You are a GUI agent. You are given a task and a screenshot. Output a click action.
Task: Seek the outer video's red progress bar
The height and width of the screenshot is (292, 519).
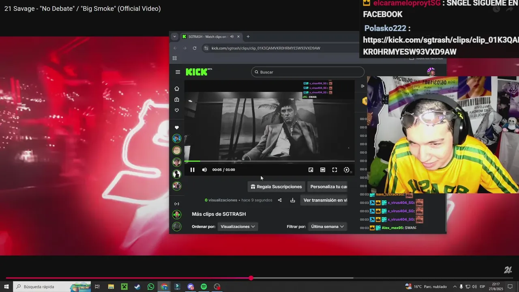click(259, 278)
